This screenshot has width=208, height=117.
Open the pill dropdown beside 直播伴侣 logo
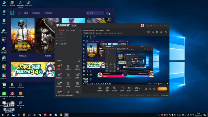74,25
